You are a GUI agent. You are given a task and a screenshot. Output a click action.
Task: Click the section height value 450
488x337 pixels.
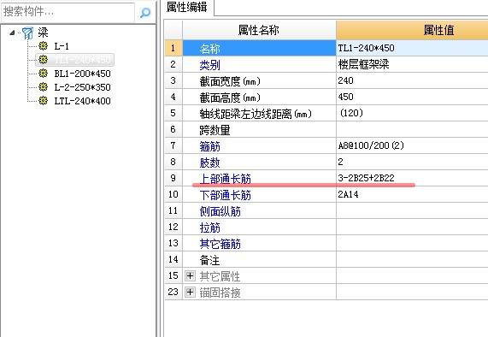(x=345, y=97)
